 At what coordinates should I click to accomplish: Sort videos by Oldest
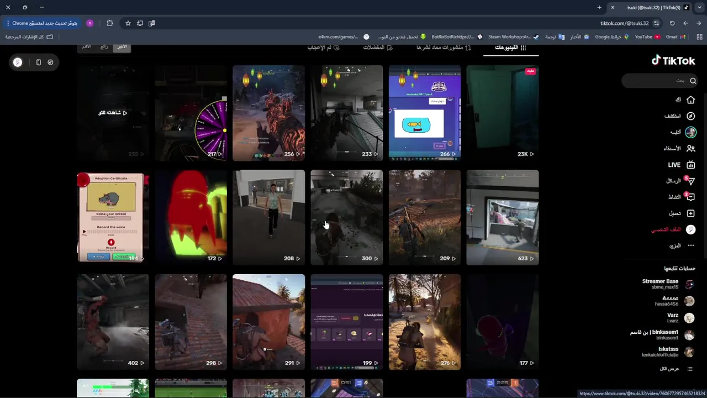86,46
